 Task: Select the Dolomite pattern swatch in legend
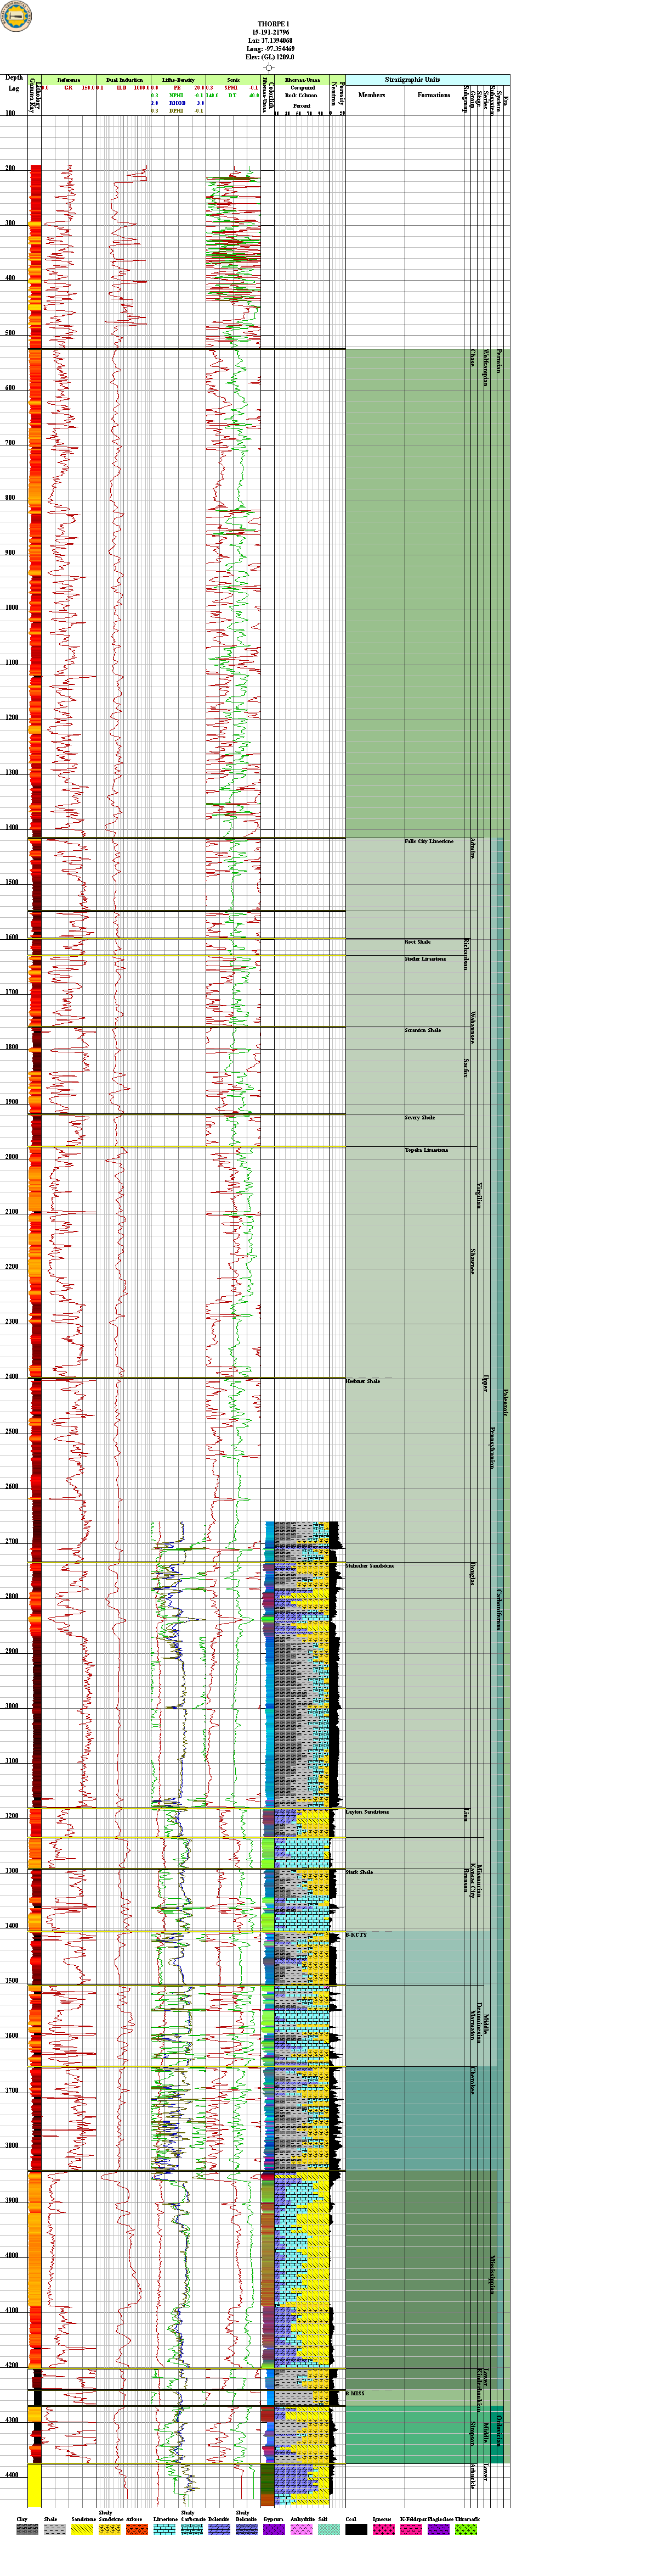[219, 2529]
